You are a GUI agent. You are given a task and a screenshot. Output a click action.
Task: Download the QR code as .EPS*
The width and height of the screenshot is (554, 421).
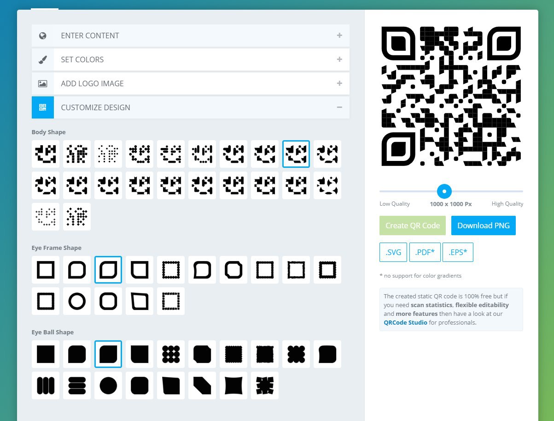point(458,252)
